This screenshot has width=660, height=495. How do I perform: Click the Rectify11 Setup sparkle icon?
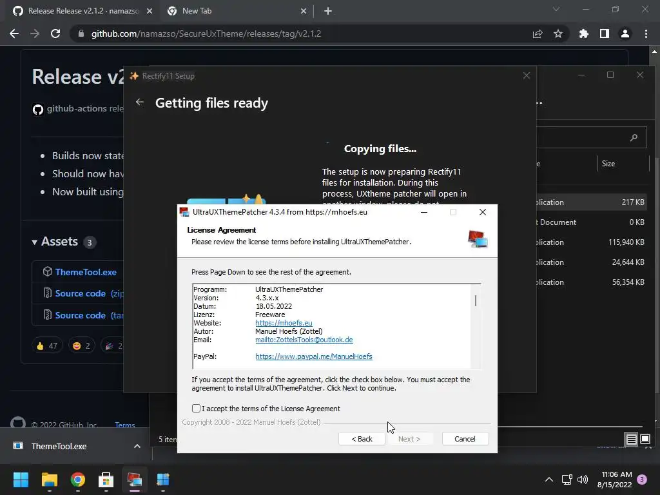(x=134, y=76)
